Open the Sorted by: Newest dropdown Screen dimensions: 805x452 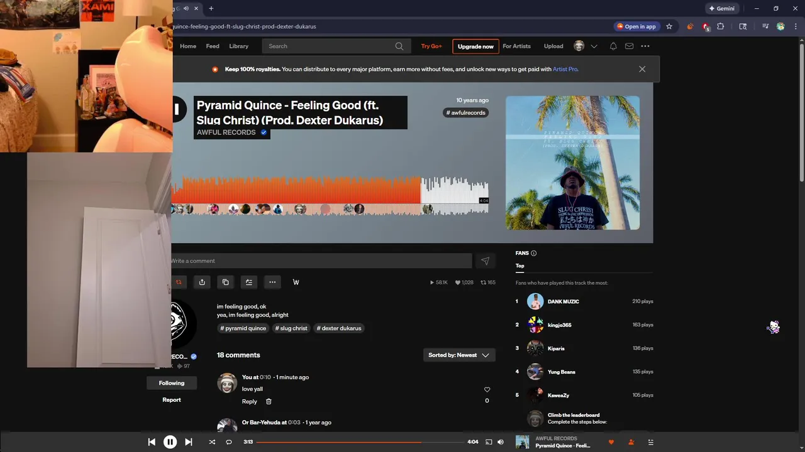coord(459,355)
